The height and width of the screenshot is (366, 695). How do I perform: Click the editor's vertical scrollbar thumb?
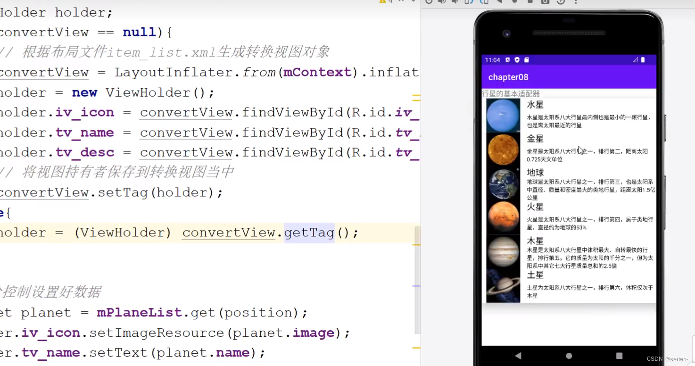click(417, 279)
